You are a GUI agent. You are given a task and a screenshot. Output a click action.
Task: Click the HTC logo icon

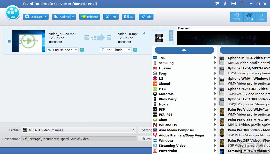coord(155,89)
